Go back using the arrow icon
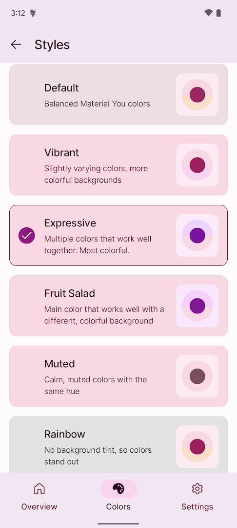 (16, 44)
